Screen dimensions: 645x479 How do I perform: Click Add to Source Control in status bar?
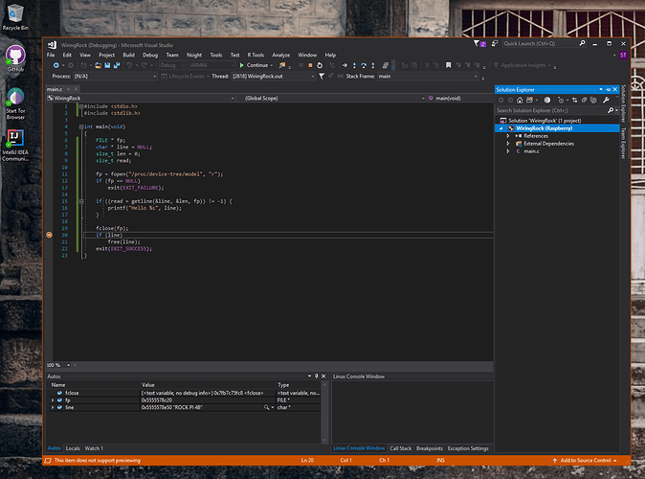coord(585,461)
